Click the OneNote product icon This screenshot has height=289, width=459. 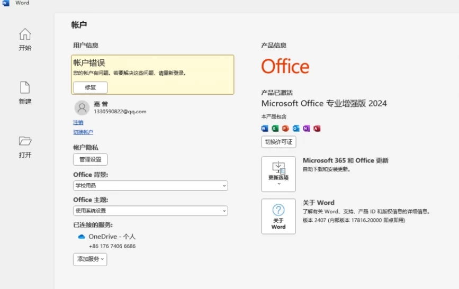[307, 128]
